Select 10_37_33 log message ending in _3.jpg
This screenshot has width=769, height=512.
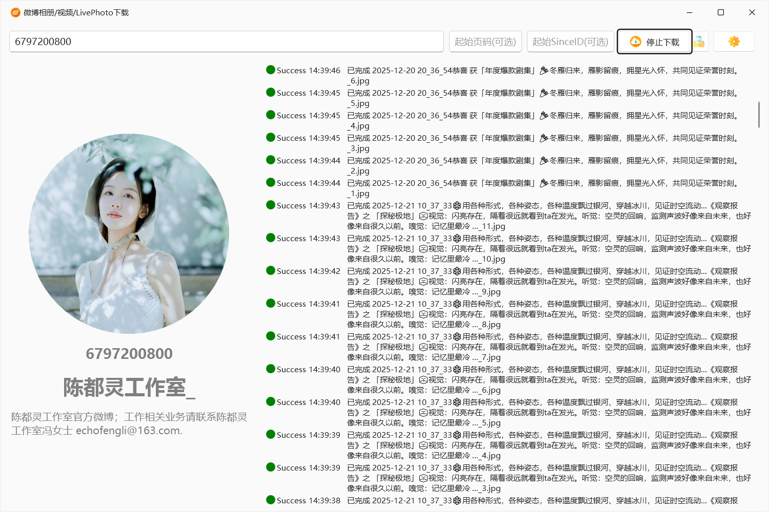(549, 478)
